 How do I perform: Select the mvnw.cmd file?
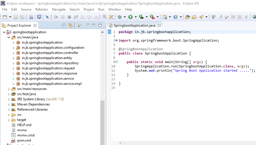pos(26,135)
